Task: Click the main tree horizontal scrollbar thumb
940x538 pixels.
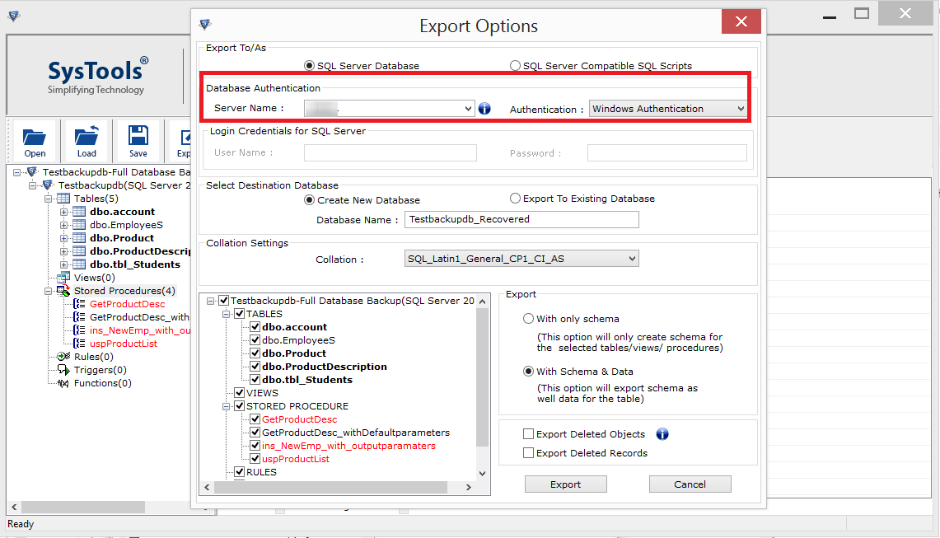Action: pyautogui.click(x=83, y=507)
